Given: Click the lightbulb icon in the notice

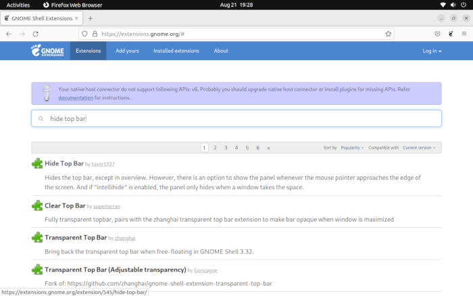Looking at the screenshot, I should (47, 93).
